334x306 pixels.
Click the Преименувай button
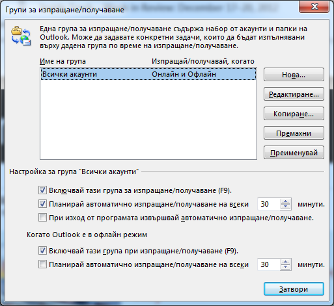pos(294,153)
